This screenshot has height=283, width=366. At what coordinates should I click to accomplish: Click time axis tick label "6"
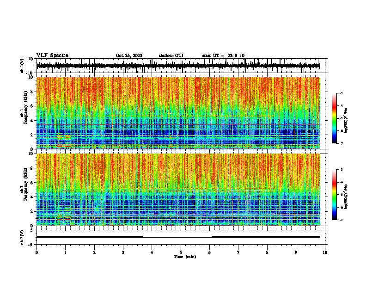click(209, 252)
